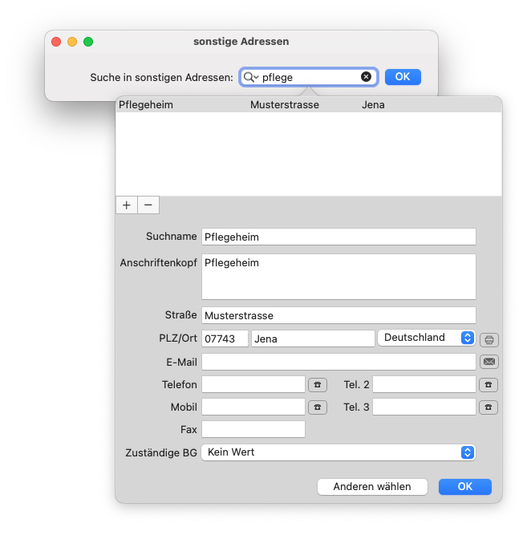The image size is (531, 535).
Task: Open the Zuständige BG dropdown
Action: [338, 452]
